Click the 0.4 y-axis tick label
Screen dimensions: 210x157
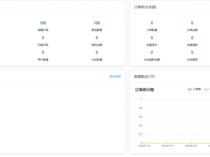[x=140, y=125]
